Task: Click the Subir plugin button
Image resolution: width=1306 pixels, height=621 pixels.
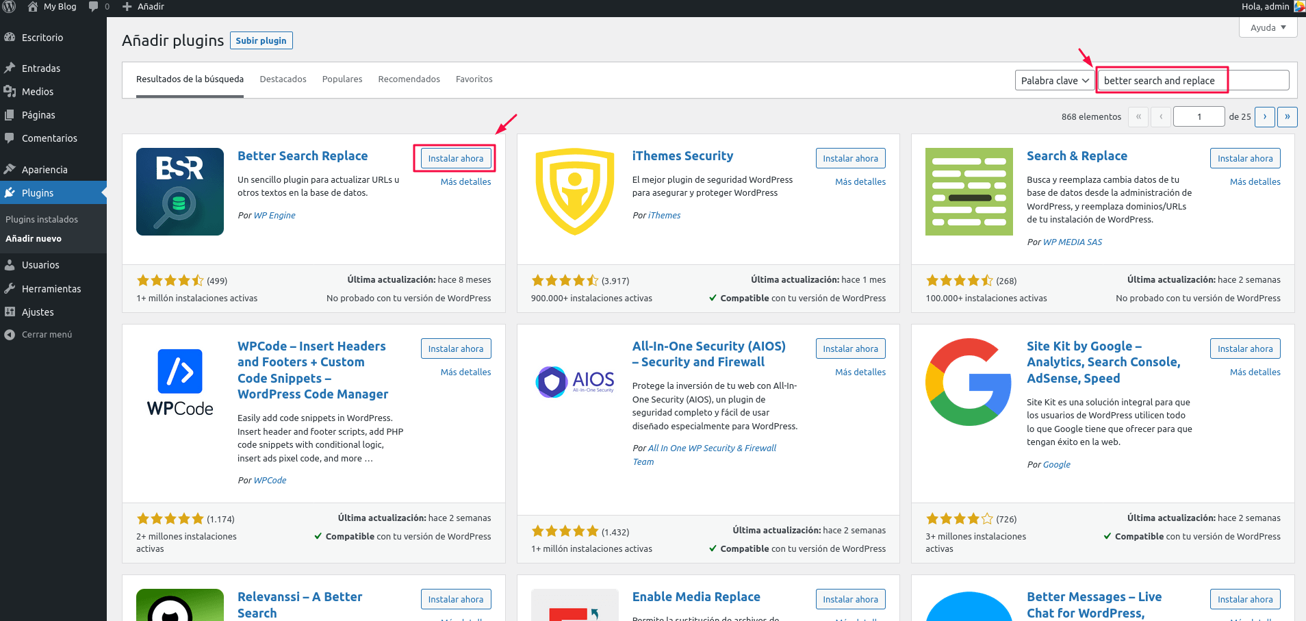Action: tap(261, 40)
